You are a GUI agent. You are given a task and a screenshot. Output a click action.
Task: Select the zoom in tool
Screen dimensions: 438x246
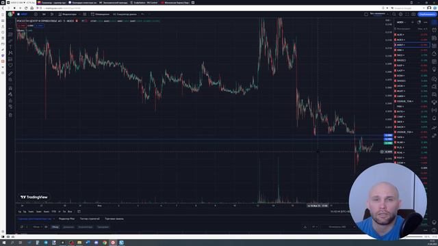[x=10, y=80]
